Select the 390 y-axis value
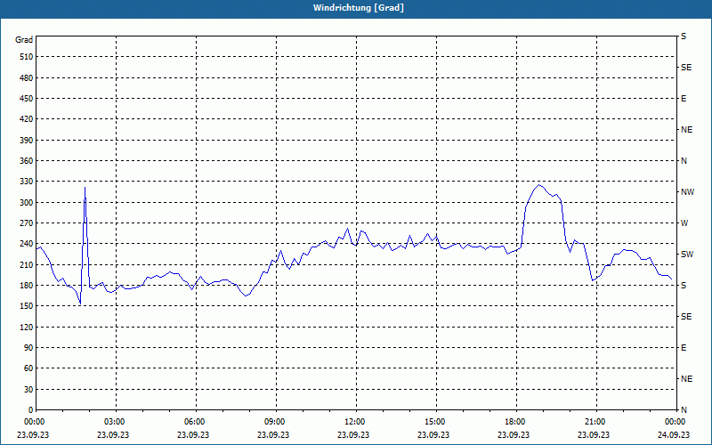This screenshot has width=712, height=445. [27, 141]
